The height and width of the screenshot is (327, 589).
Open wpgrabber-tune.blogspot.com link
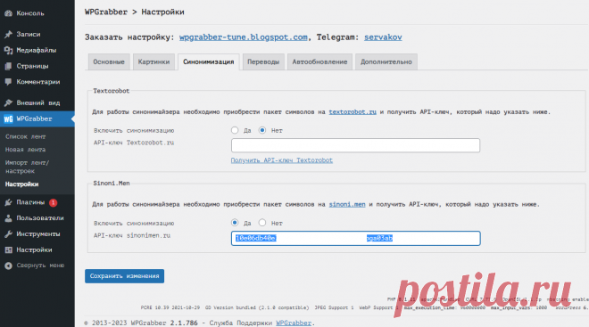(x=243, y=37)
